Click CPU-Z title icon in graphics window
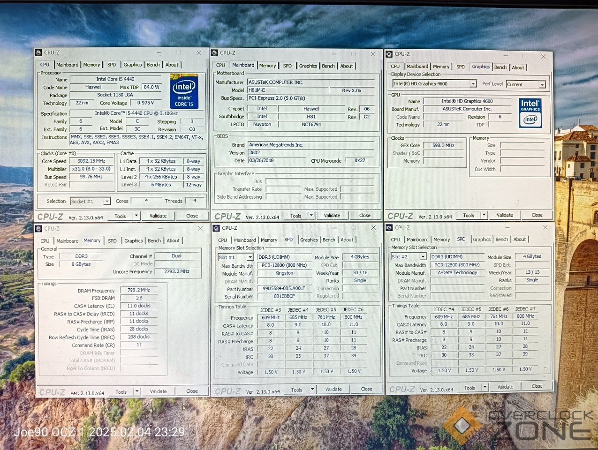 tap(389, 54)
